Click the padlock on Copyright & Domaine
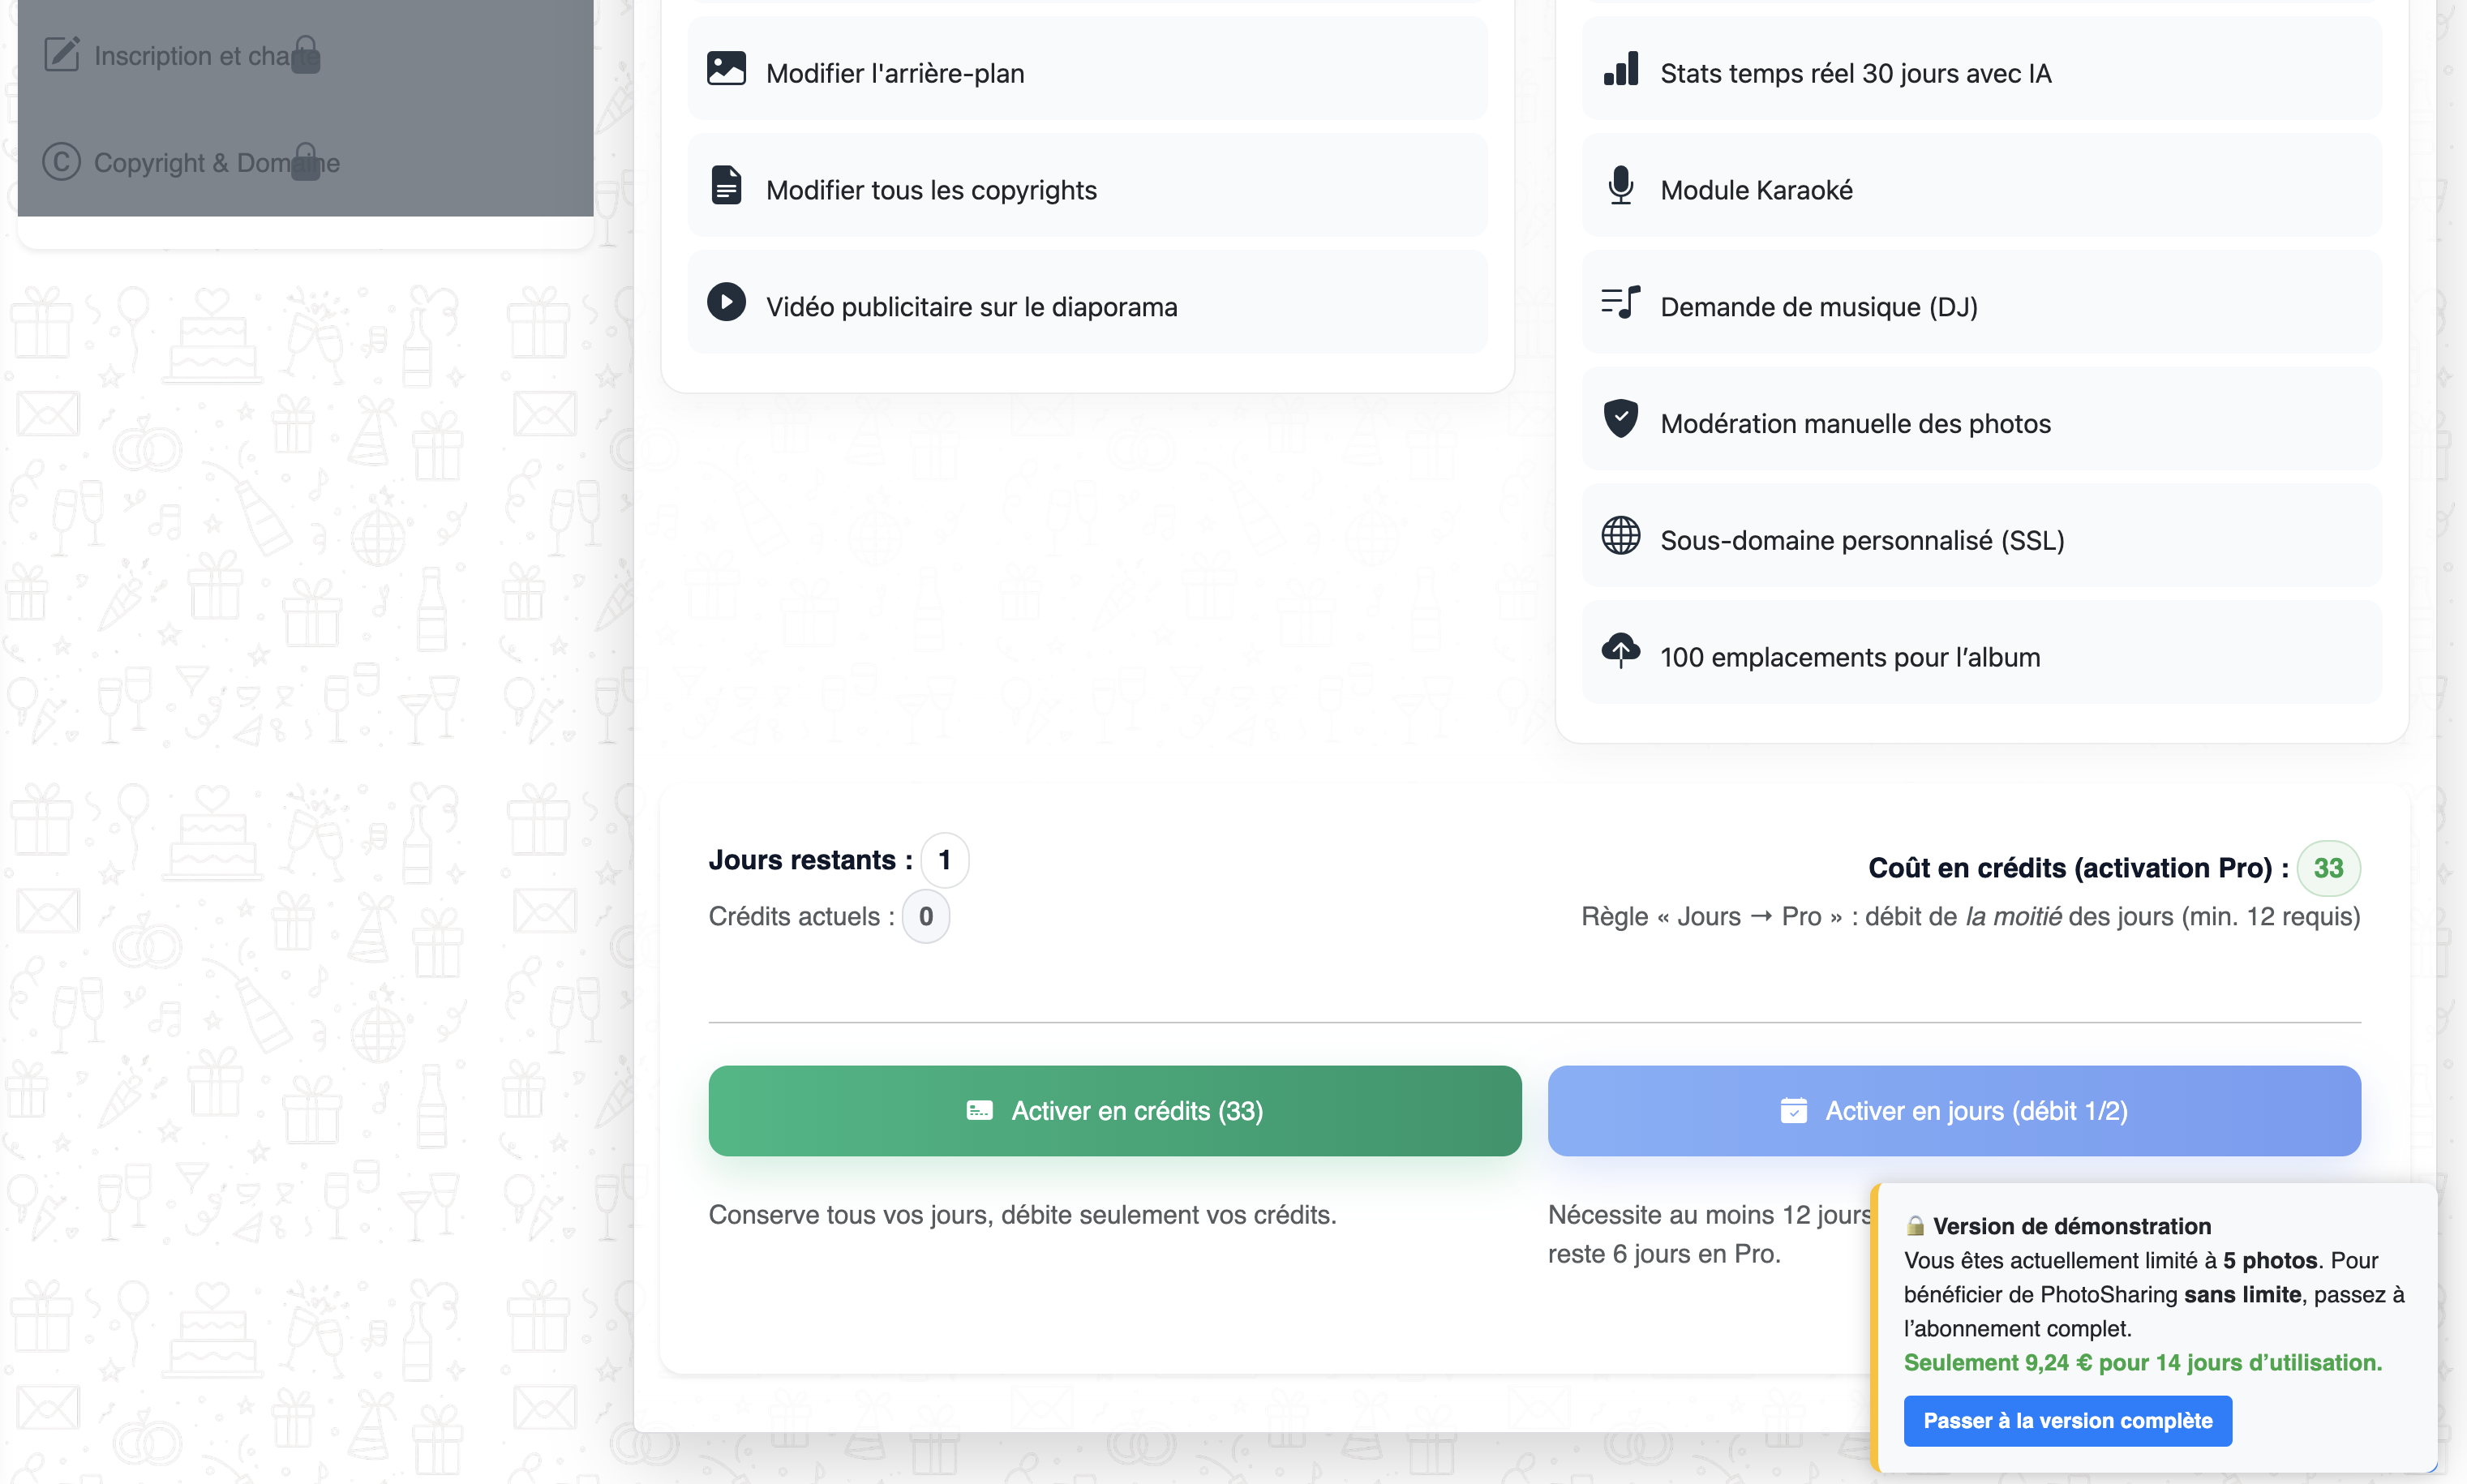The width and height of the screenshot is (2467, 1484). (304, 164)
